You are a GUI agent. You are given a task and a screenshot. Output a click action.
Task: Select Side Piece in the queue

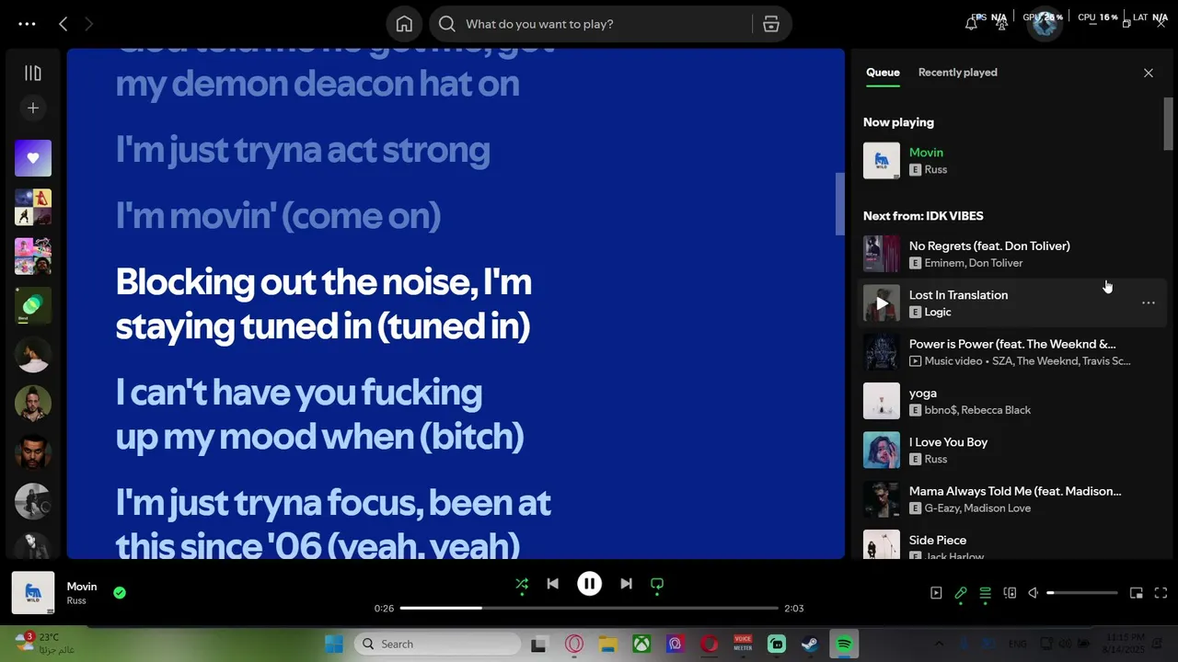[x=1012, y=542]
